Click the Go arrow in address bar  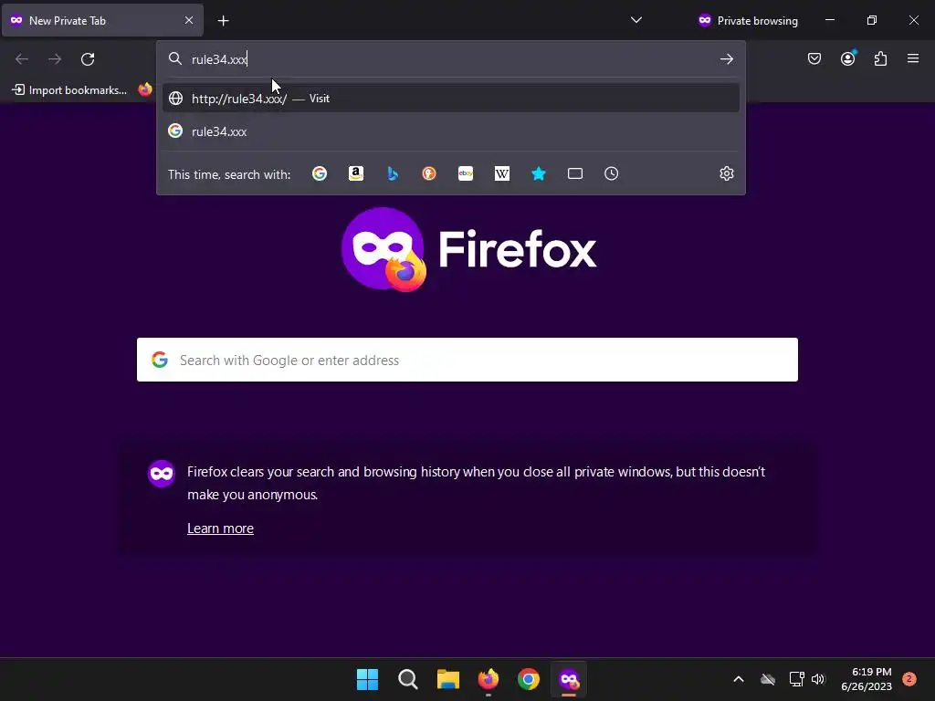[726, 59]
